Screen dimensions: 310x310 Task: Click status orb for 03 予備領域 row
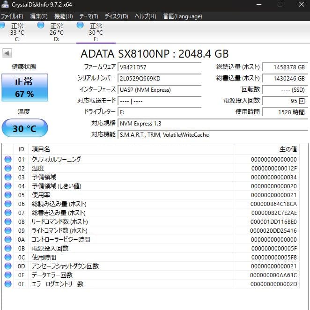[8, 177]
